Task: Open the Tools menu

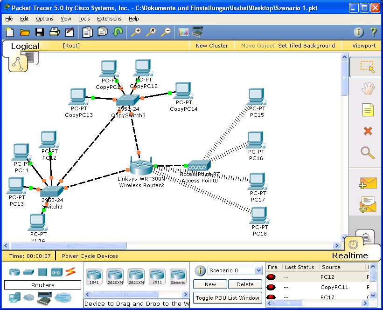Action: (x=84, y=19)
